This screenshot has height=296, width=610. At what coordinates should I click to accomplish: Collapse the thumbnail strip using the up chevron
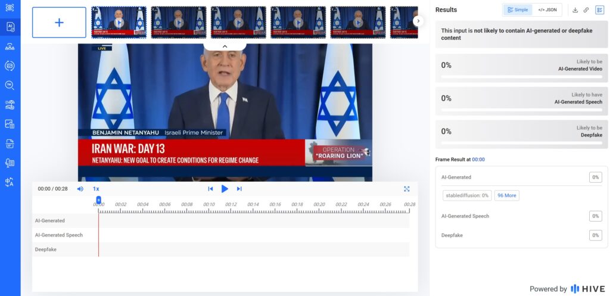click(225, 46)
